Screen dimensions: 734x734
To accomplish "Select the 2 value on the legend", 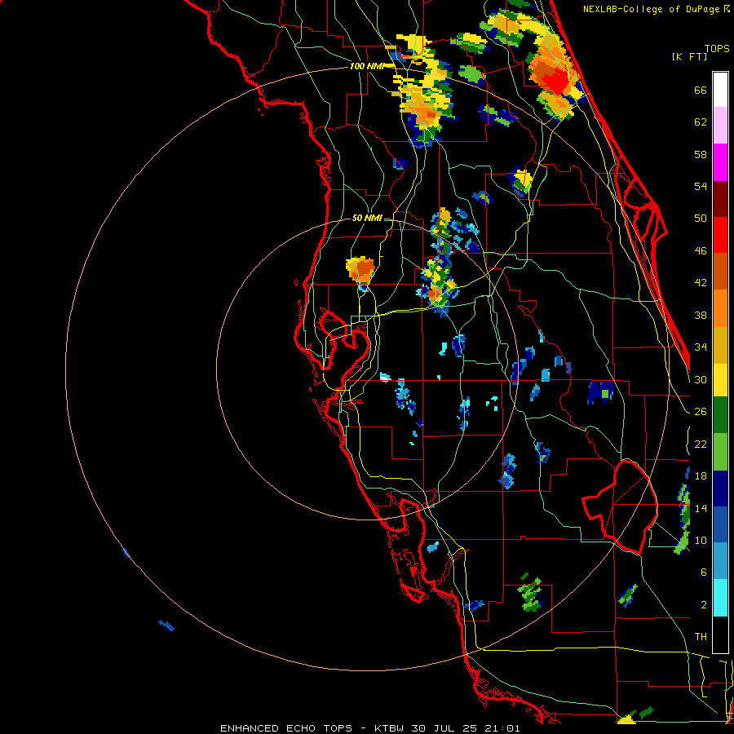I will tap(704, 605).
